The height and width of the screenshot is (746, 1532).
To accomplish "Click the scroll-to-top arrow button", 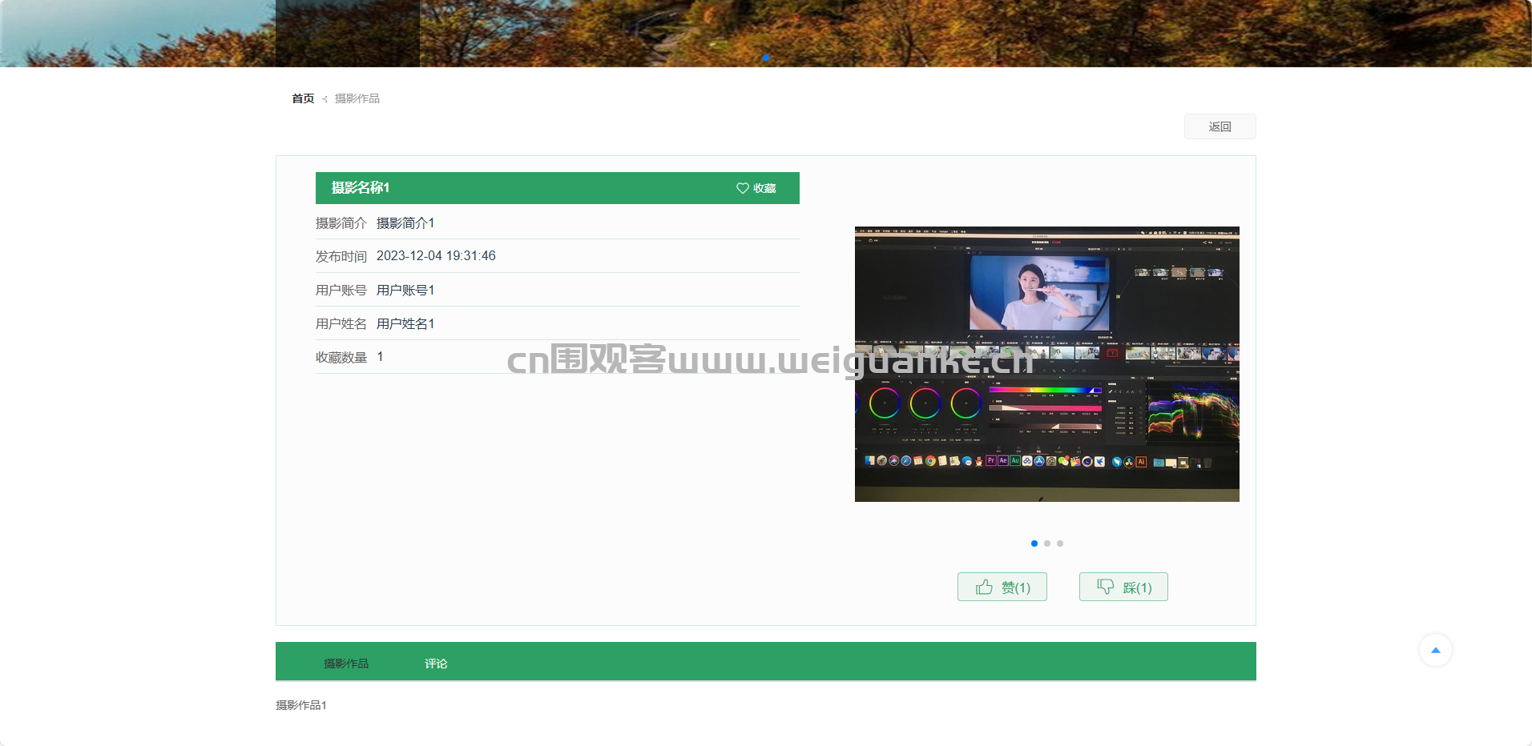I will point(1435,650).
